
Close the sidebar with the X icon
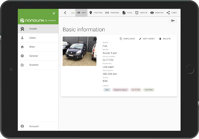[x=54, y=13]
